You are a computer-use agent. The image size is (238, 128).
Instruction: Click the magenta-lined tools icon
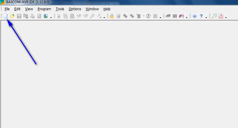pos(181,16)
